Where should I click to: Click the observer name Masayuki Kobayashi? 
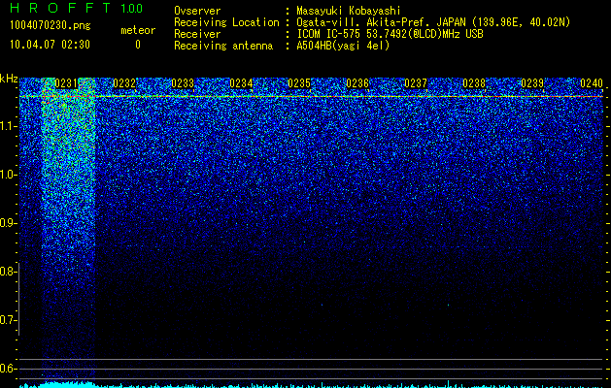[349, 11]
